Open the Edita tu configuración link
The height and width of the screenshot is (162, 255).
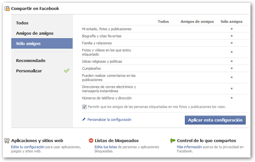[28, 147]
